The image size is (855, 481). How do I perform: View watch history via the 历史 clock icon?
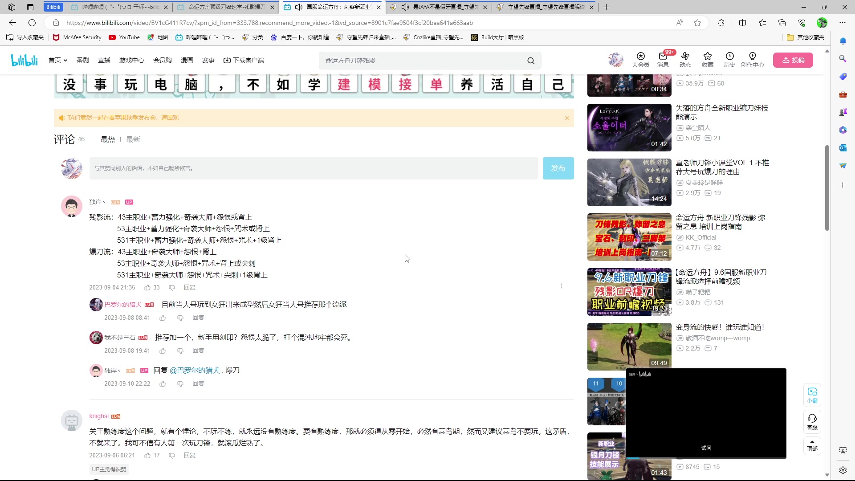click(730, 60)
